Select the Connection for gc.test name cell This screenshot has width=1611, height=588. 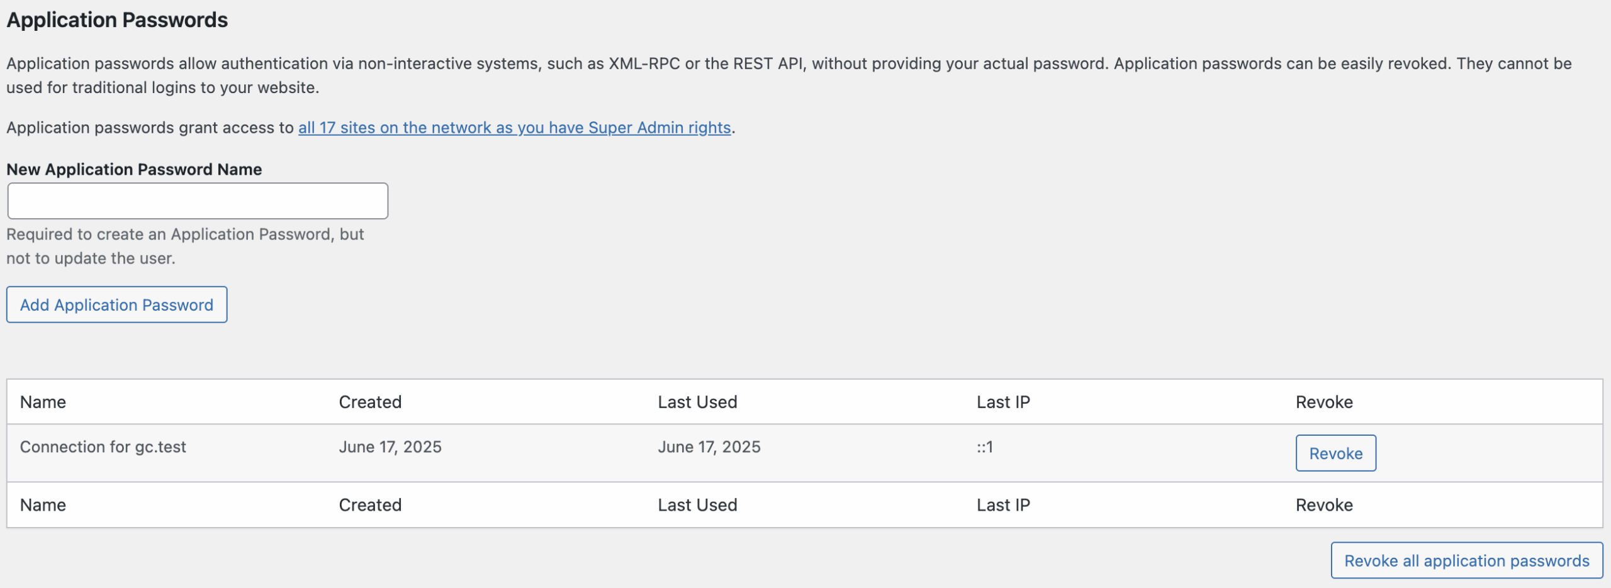103,447
